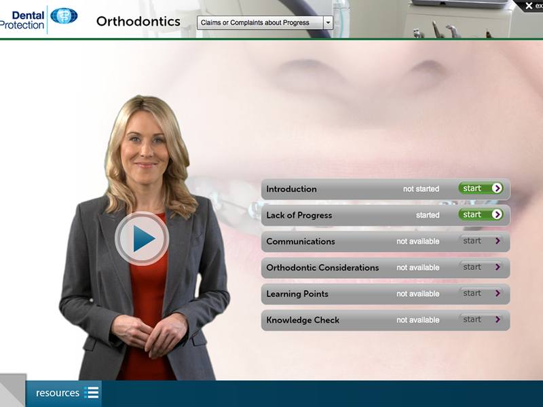Click the white arrow icon in Lack of Progress row

497,214
